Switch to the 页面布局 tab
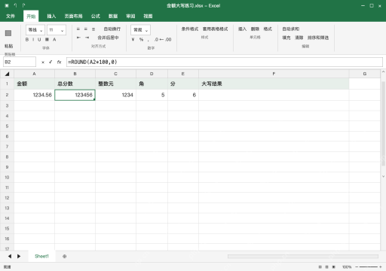This screenshot has width=386, height=271. pyautogui.click(x=73, y=17)
